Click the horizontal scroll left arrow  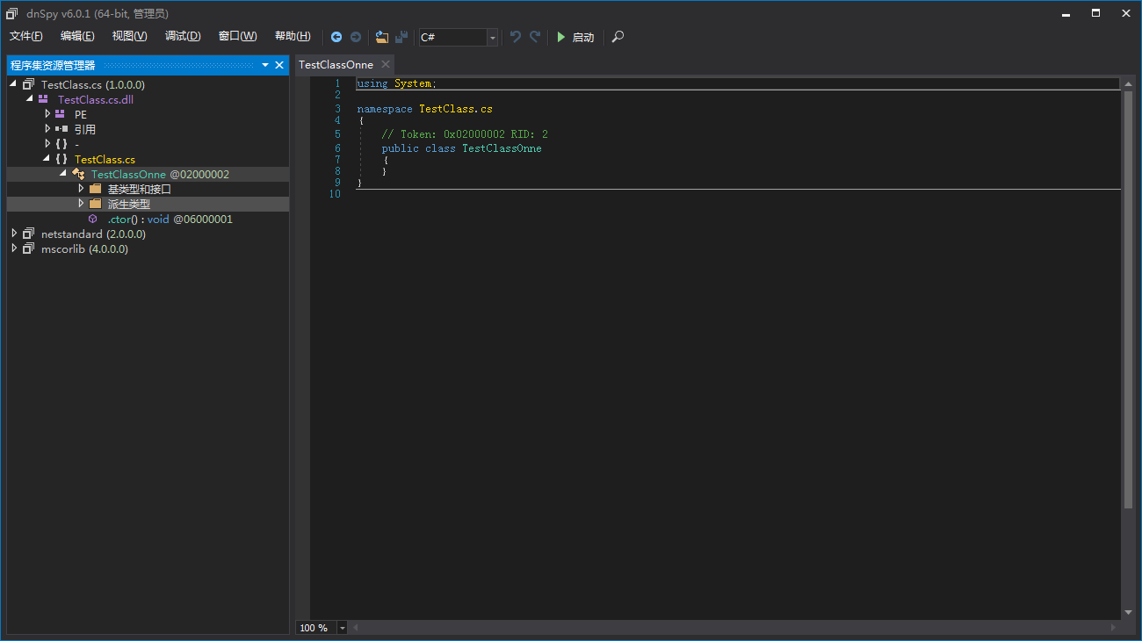click(x=356, y=628)
